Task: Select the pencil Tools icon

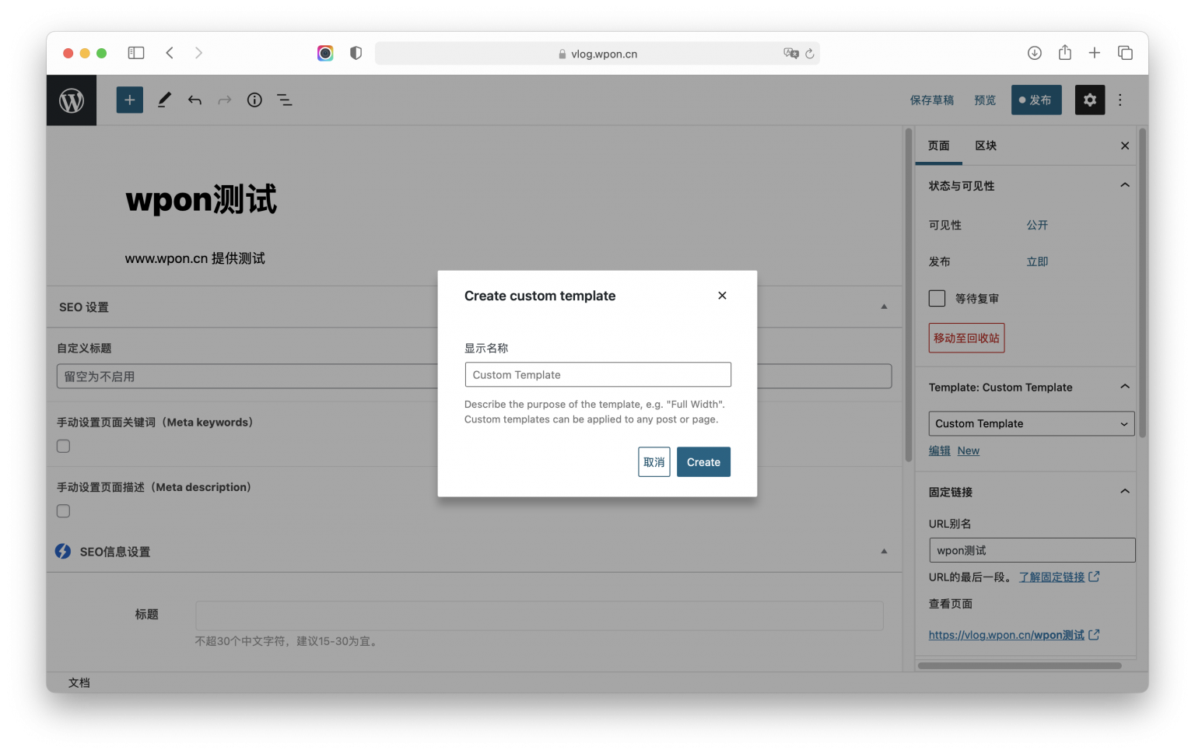Action: click(164, 100)
